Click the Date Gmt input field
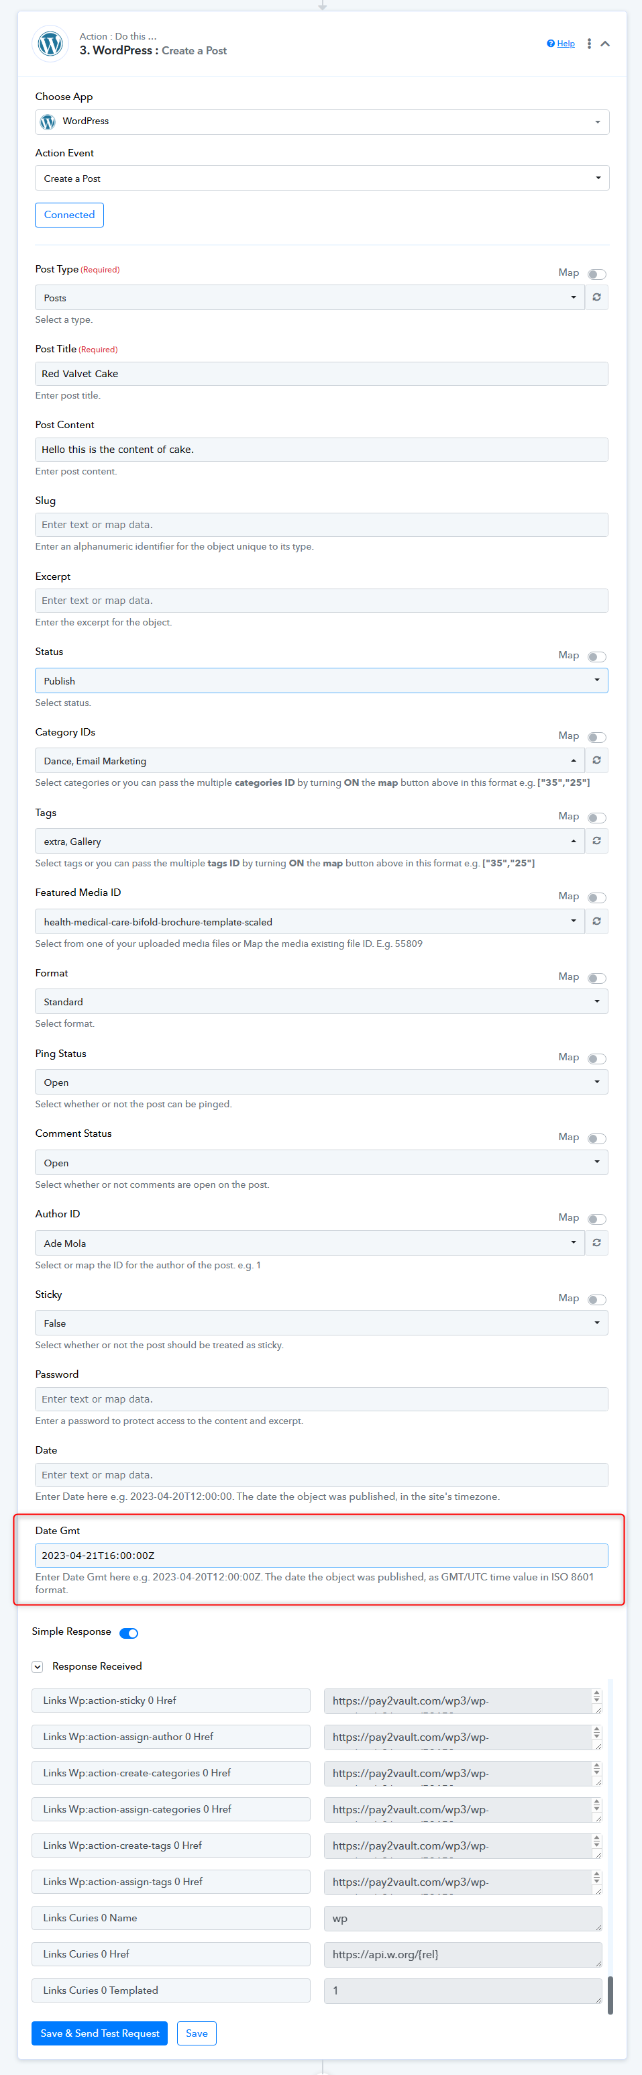Screen dimensions: 642x2075 click(321, 1556)
